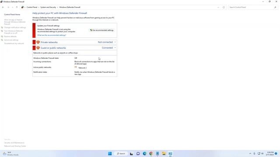Open the Chat app on taskbar
Viewport: 280px width, 157px height.
(x=138, y=154)
